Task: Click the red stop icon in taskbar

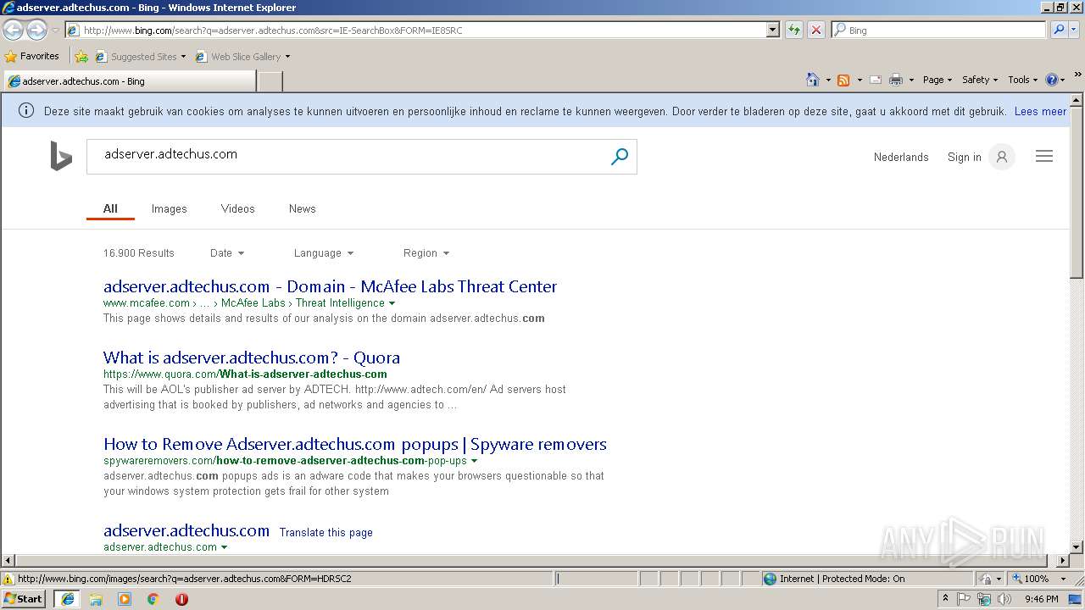Action: 181,599
